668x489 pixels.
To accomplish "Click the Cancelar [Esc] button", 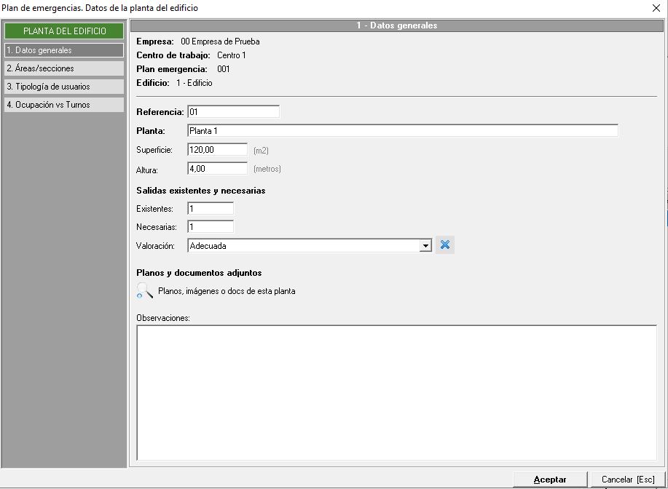I will click(627, 480).
